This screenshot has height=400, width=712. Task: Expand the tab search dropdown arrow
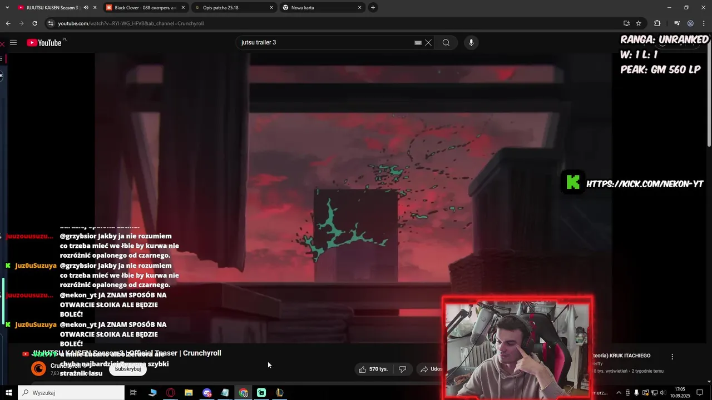[7, 8]
